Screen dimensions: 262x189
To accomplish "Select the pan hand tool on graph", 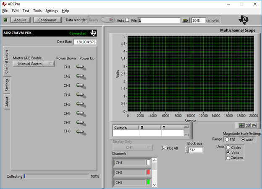I will click(254, 125).
